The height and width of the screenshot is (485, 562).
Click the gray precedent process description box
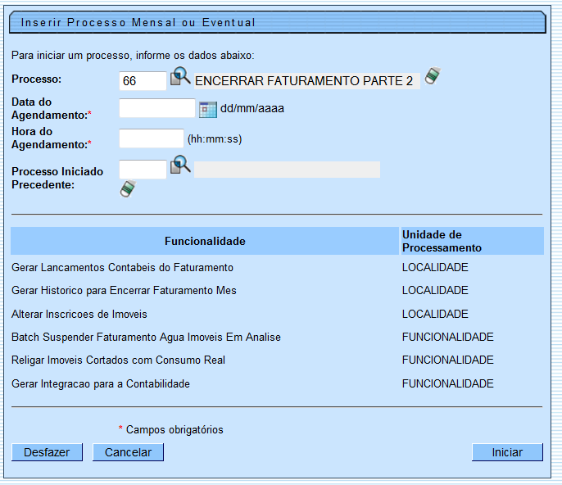287,170
